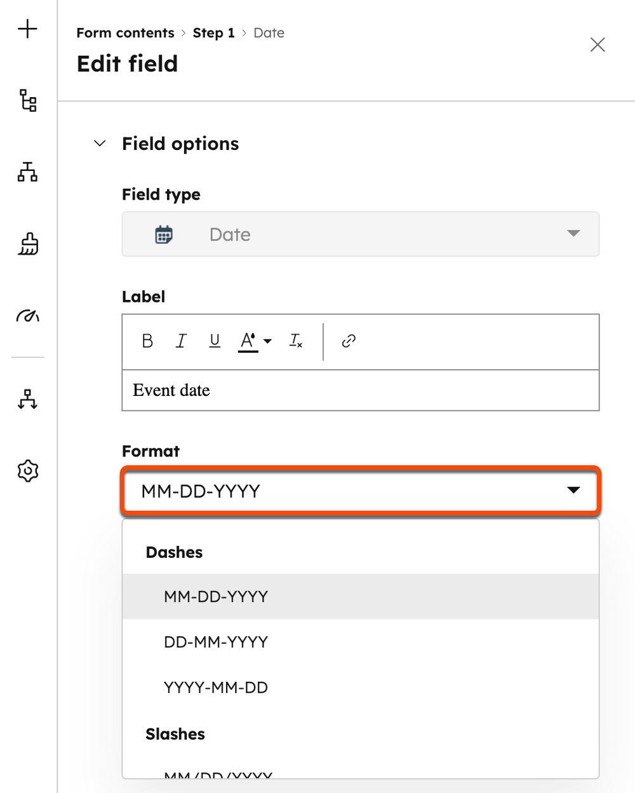Collapse the Field options section
Viewport: 635px width, 793px height.
coord(100,143)
